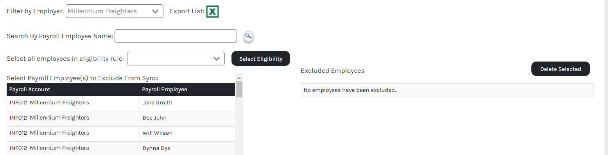
Task: Click the 'No employees have been excluded' box
Action: coord(447,90)
